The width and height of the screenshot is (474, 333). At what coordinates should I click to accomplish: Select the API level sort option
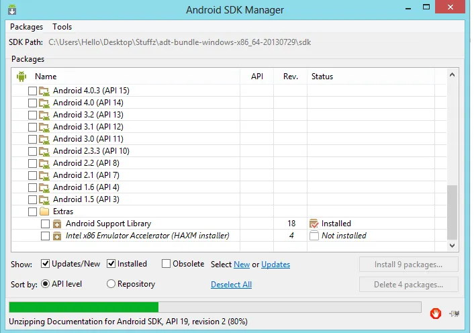point(45,284)
